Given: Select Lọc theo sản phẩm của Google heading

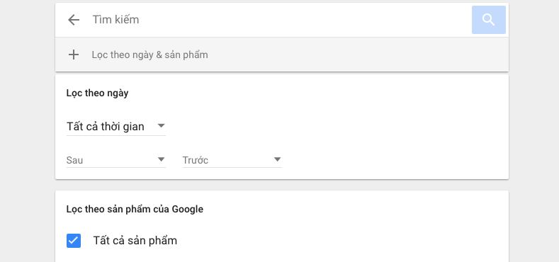Looking at the screenshot, I should point(135,209).
